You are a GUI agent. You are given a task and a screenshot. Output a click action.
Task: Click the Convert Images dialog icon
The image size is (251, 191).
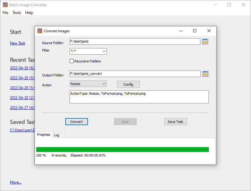coord(39,31)
